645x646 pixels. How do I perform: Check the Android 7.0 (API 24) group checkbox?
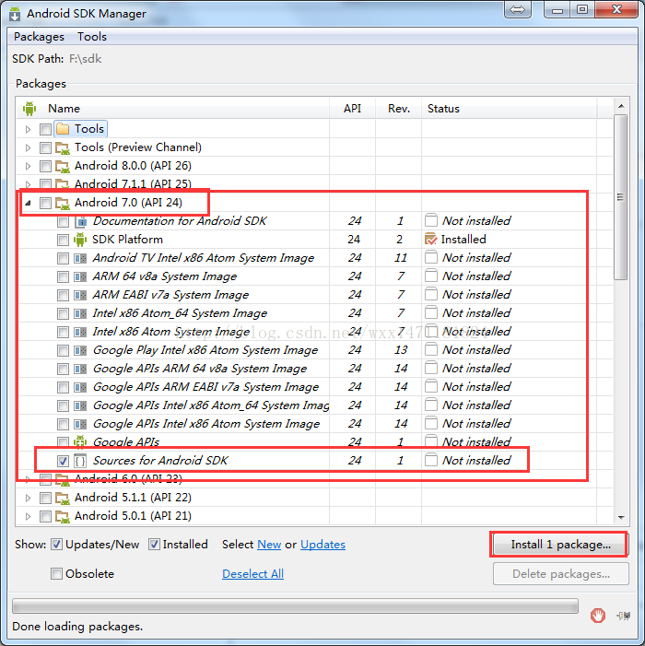coord(45,203)
